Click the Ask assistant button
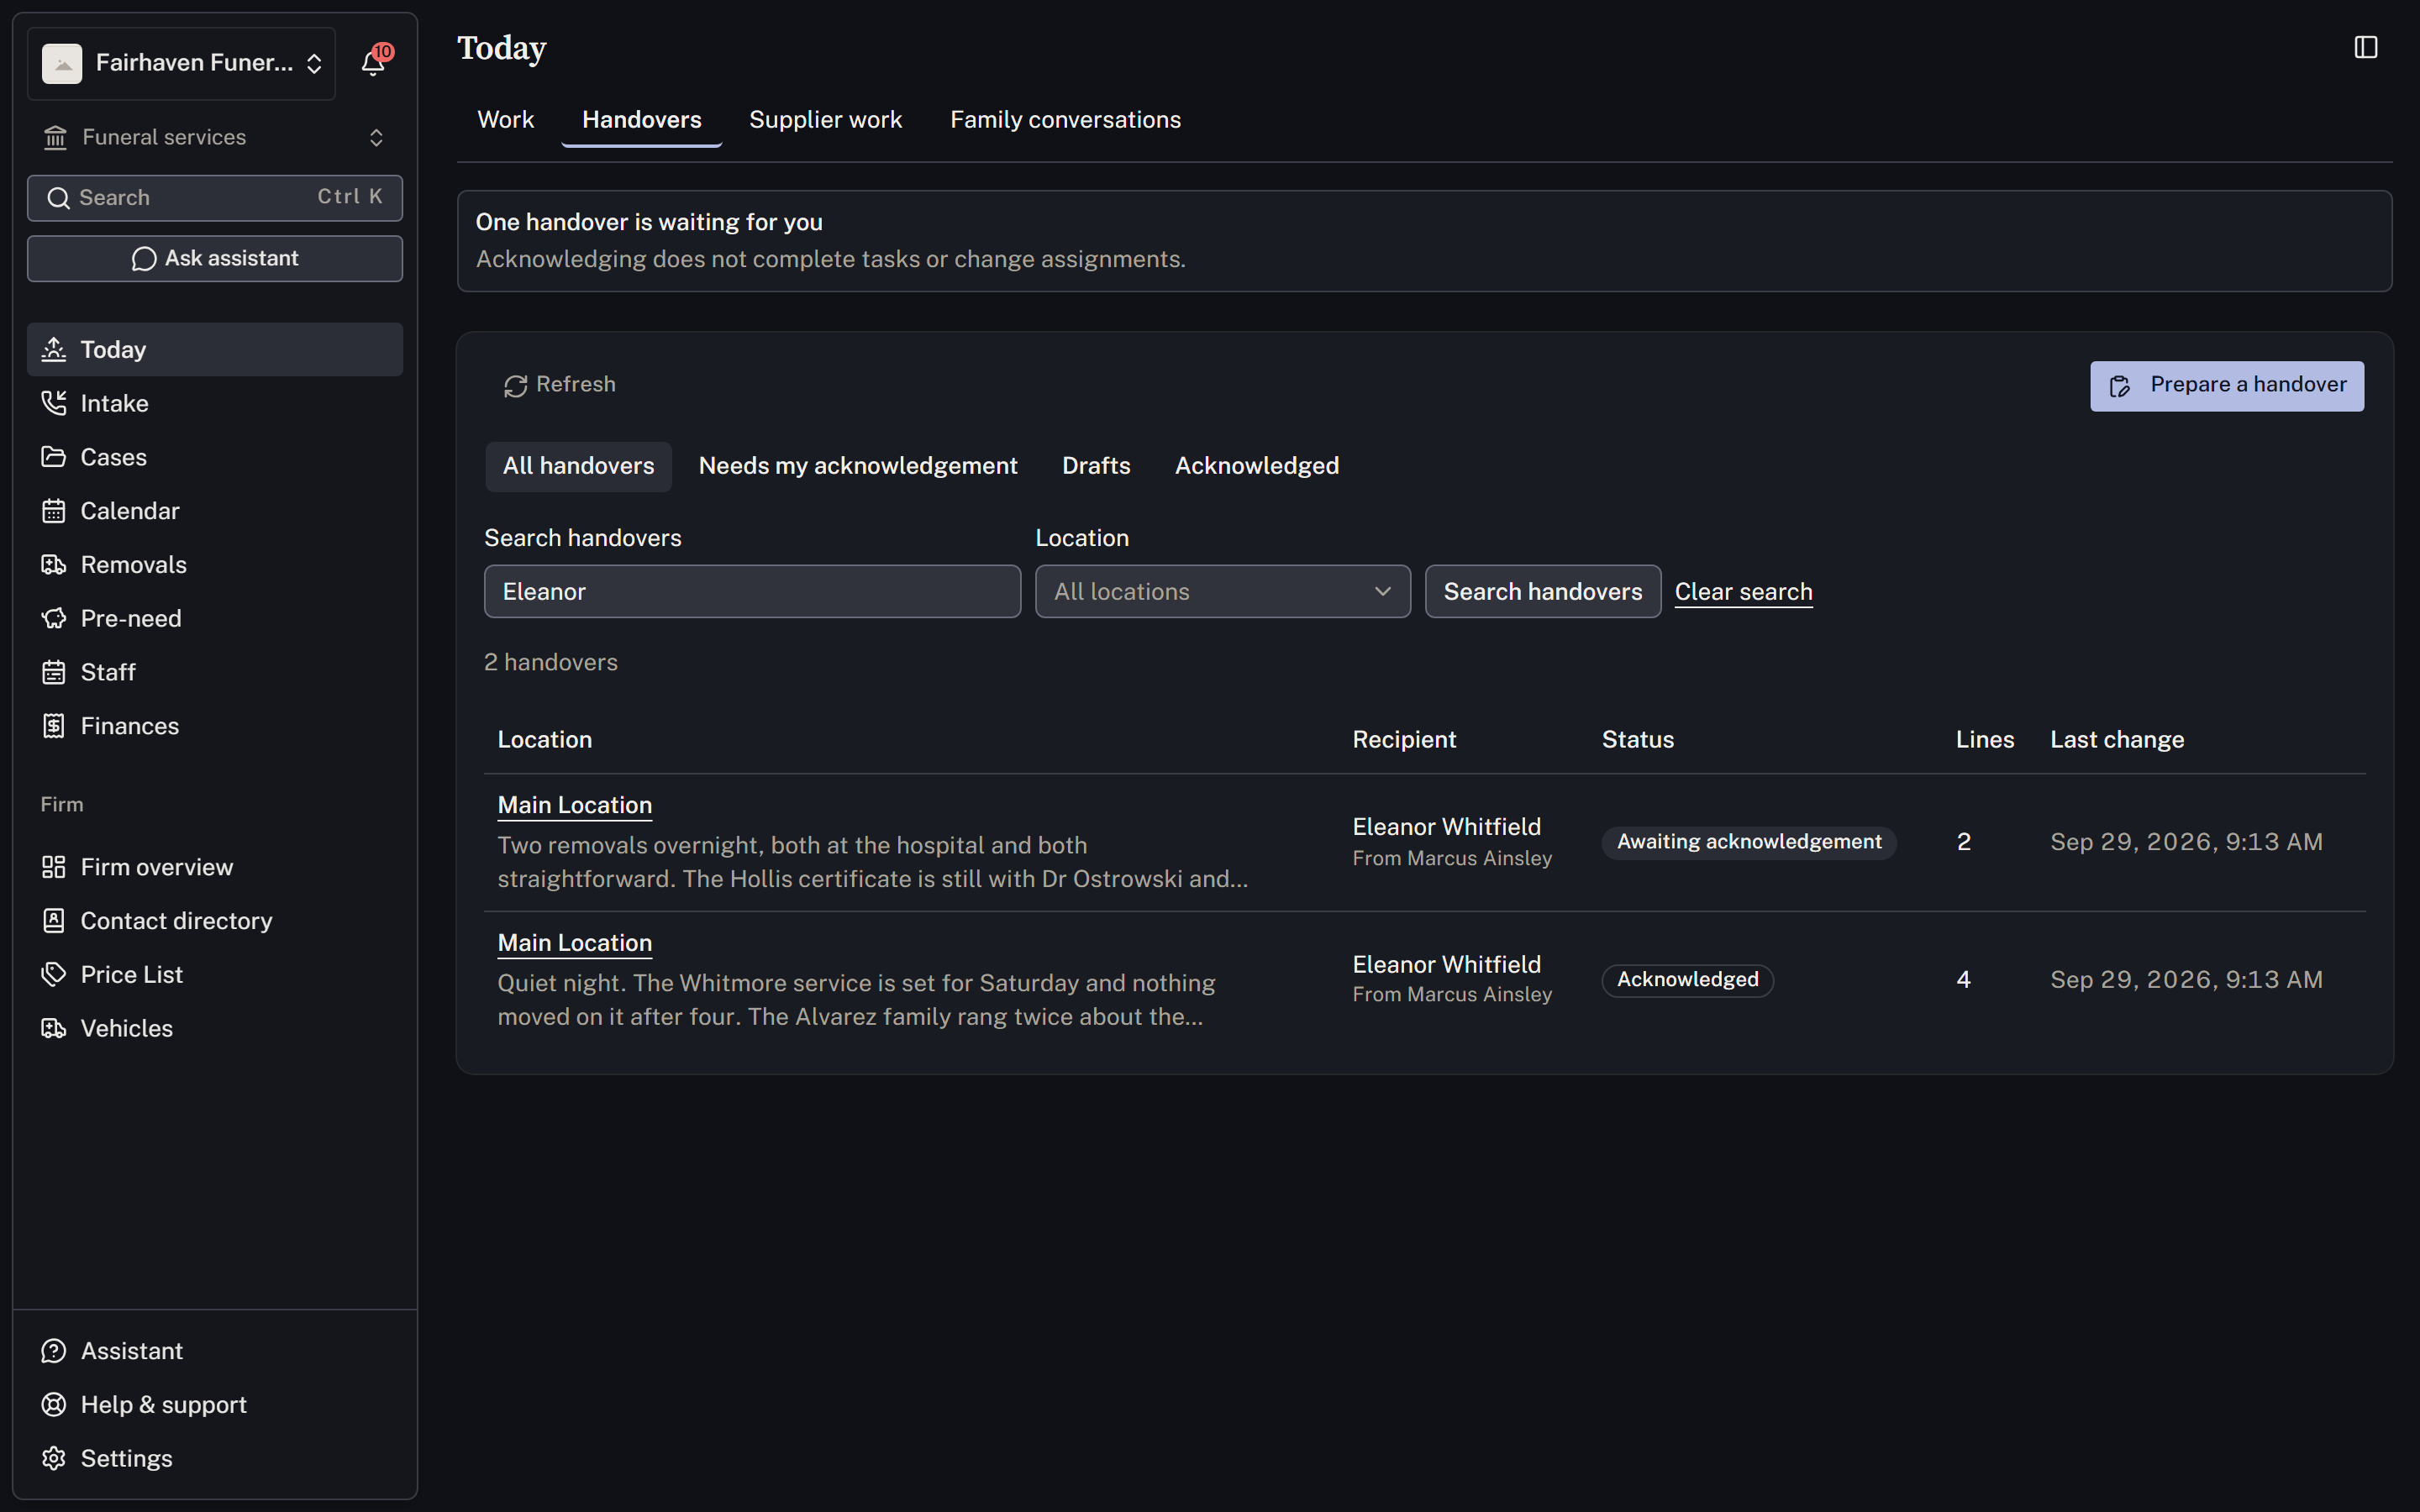Viewport: 2420px width, 1512px height. pyautogui.click(x=214, y=259)
